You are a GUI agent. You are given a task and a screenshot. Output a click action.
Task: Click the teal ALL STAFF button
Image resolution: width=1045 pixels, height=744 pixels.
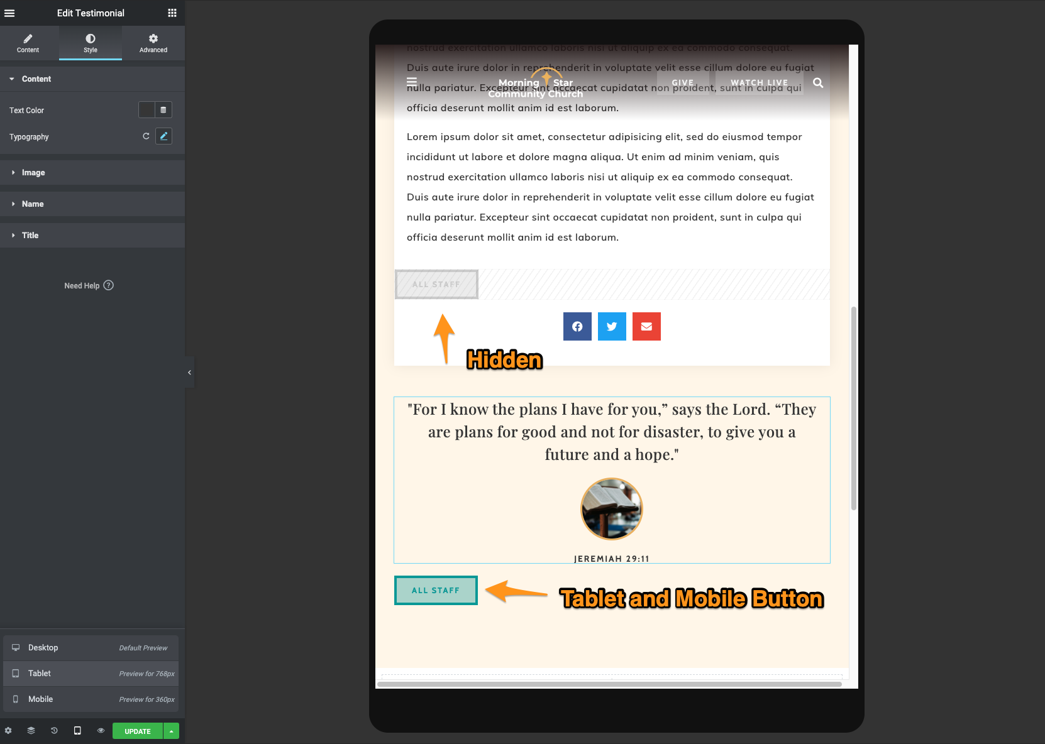[436, 591]
